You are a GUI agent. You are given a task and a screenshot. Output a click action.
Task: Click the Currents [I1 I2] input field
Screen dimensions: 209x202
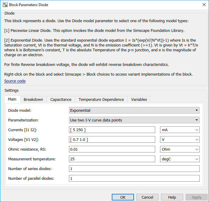click(112, 130)
